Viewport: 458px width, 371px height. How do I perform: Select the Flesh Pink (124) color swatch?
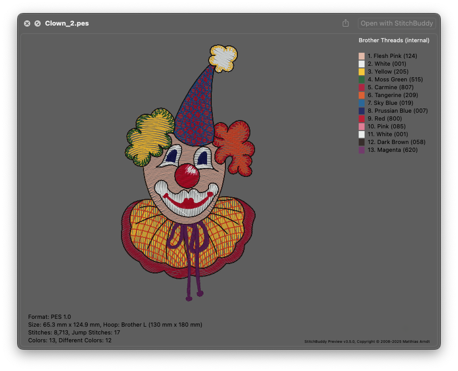[361, 56]
